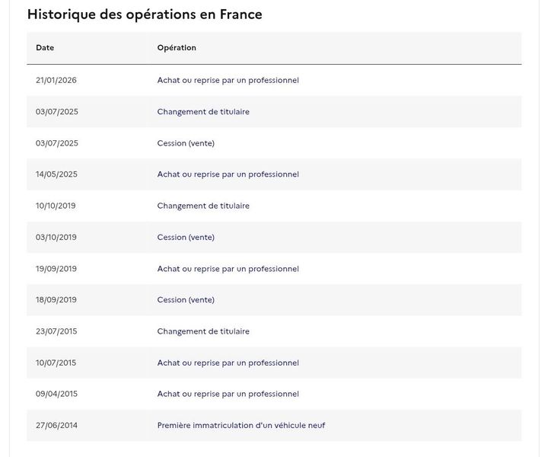548x457 pixels.
Task: Click the Date column header
Action: pyautogui.click(x=45, y=48)
